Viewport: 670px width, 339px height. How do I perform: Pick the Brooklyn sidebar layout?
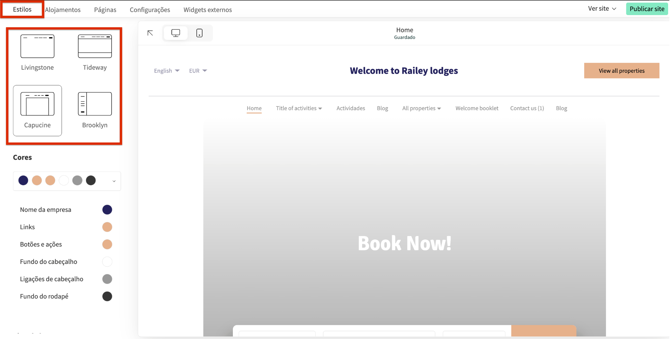[95, 104]
